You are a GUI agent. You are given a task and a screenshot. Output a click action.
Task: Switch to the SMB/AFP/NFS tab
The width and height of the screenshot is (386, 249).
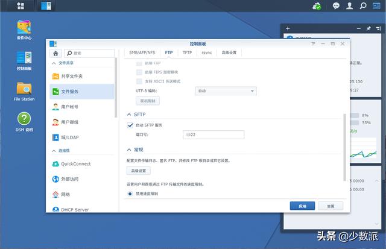pyautogui.click(x=142, y=52)
